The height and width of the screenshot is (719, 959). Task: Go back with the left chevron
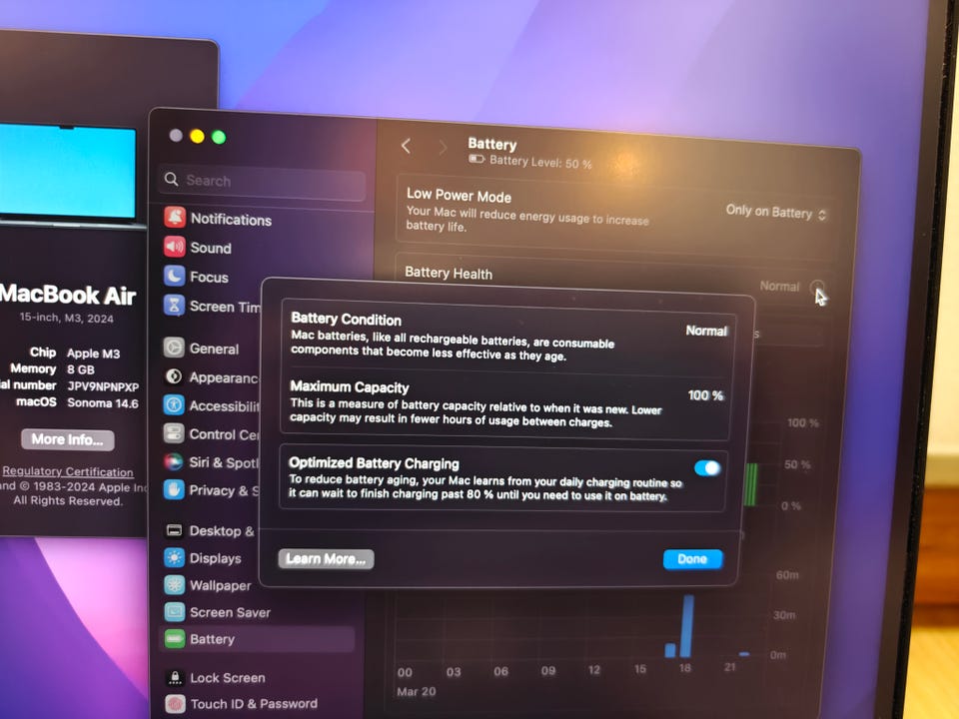click(x=406, y=146)
